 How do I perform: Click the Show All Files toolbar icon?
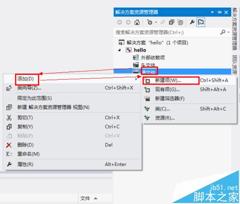tap(180, 23)
